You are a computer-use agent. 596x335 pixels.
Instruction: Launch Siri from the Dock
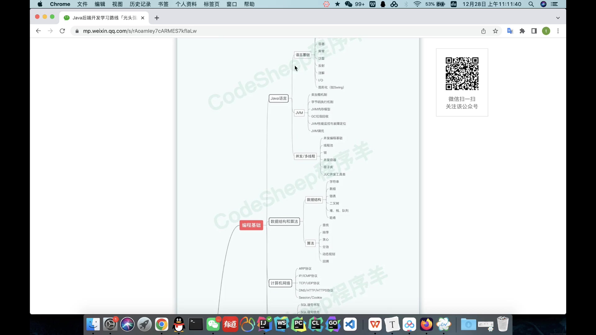(x=127, y=324)
